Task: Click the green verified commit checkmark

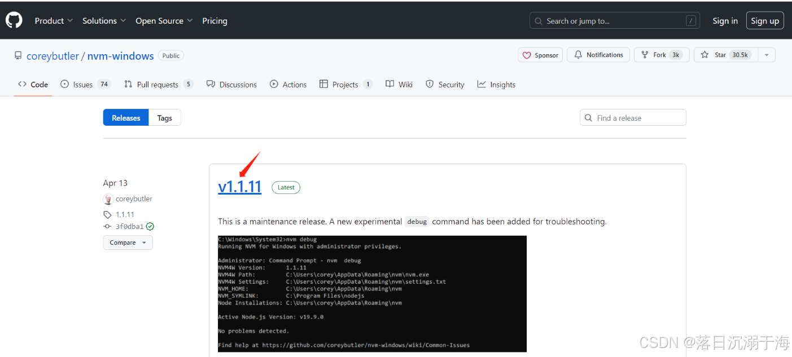Action: (150, 227)
